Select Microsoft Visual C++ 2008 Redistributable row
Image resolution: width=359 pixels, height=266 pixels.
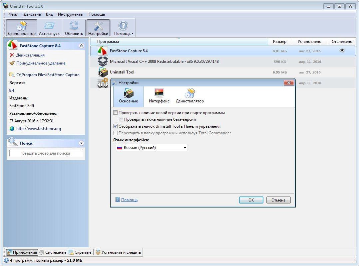[x=223, y=62]
